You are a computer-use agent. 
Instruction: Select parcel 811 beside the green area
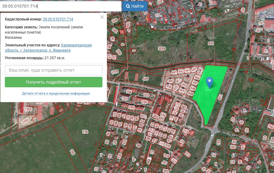click(x=220, y=97)
